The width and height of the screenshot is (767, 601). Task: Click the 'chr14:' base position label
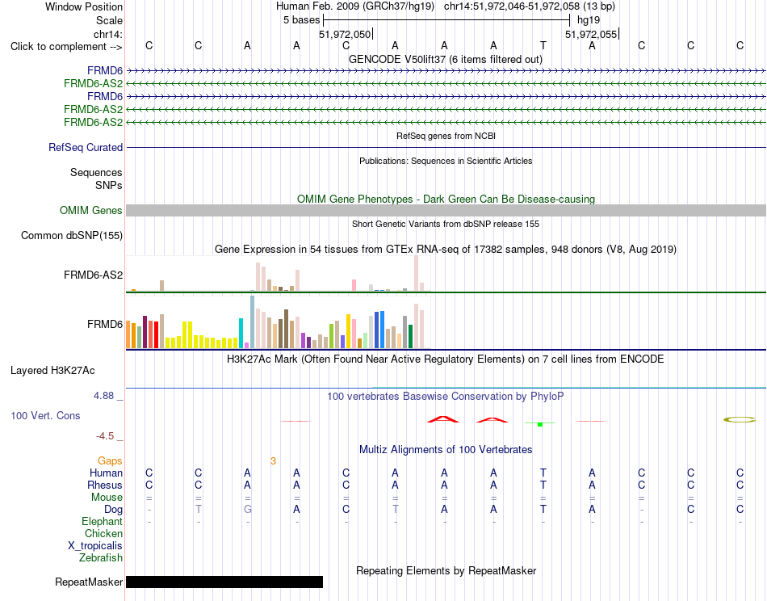coord(108,34)
